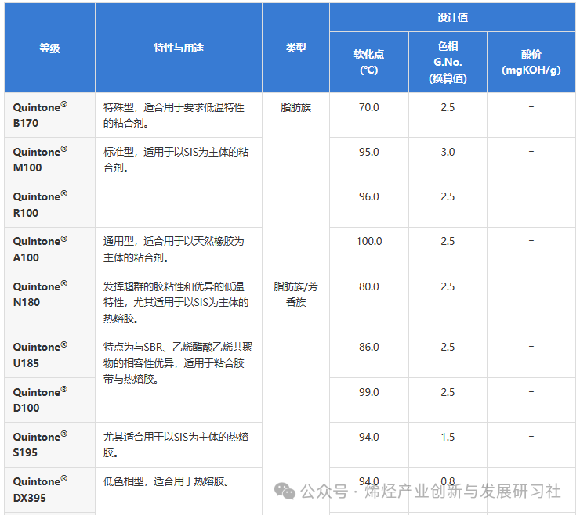Click the 脂肪族 type cell
580x515 pixels.
coord(295,182)
